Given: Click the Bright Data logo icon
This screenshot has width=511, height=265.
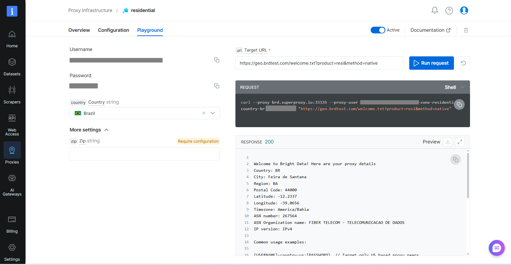Looking at the screenshot, I should 12,11.
